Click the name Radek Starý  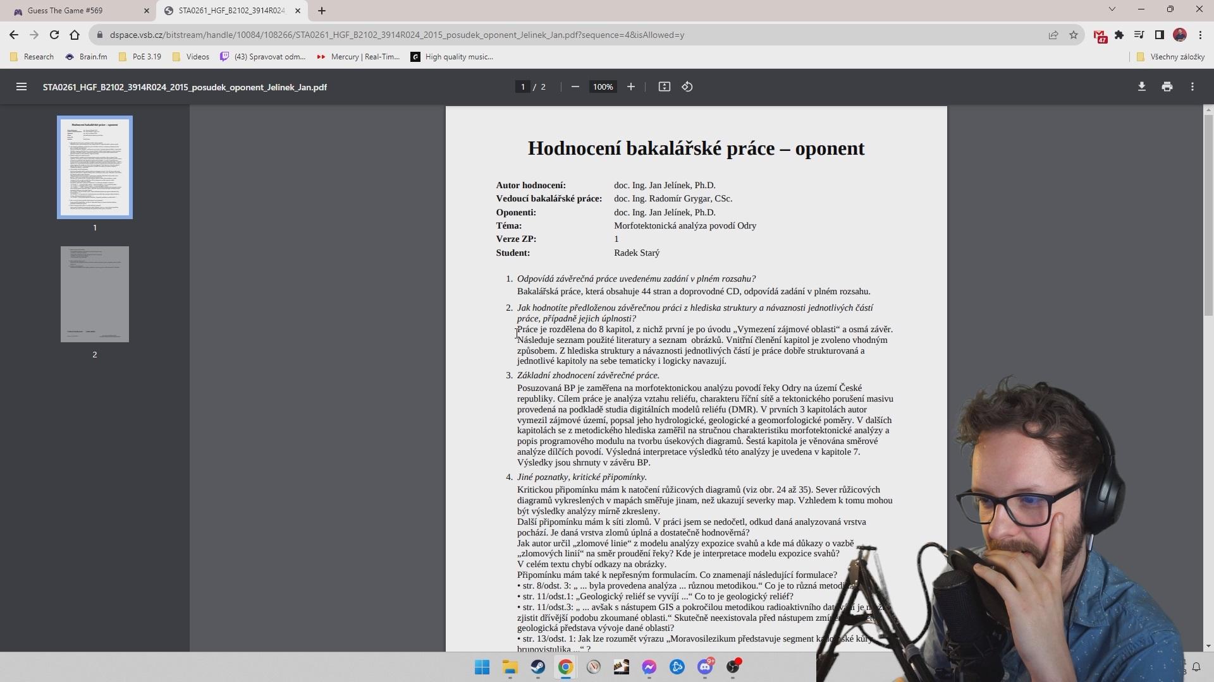[637, 253]
